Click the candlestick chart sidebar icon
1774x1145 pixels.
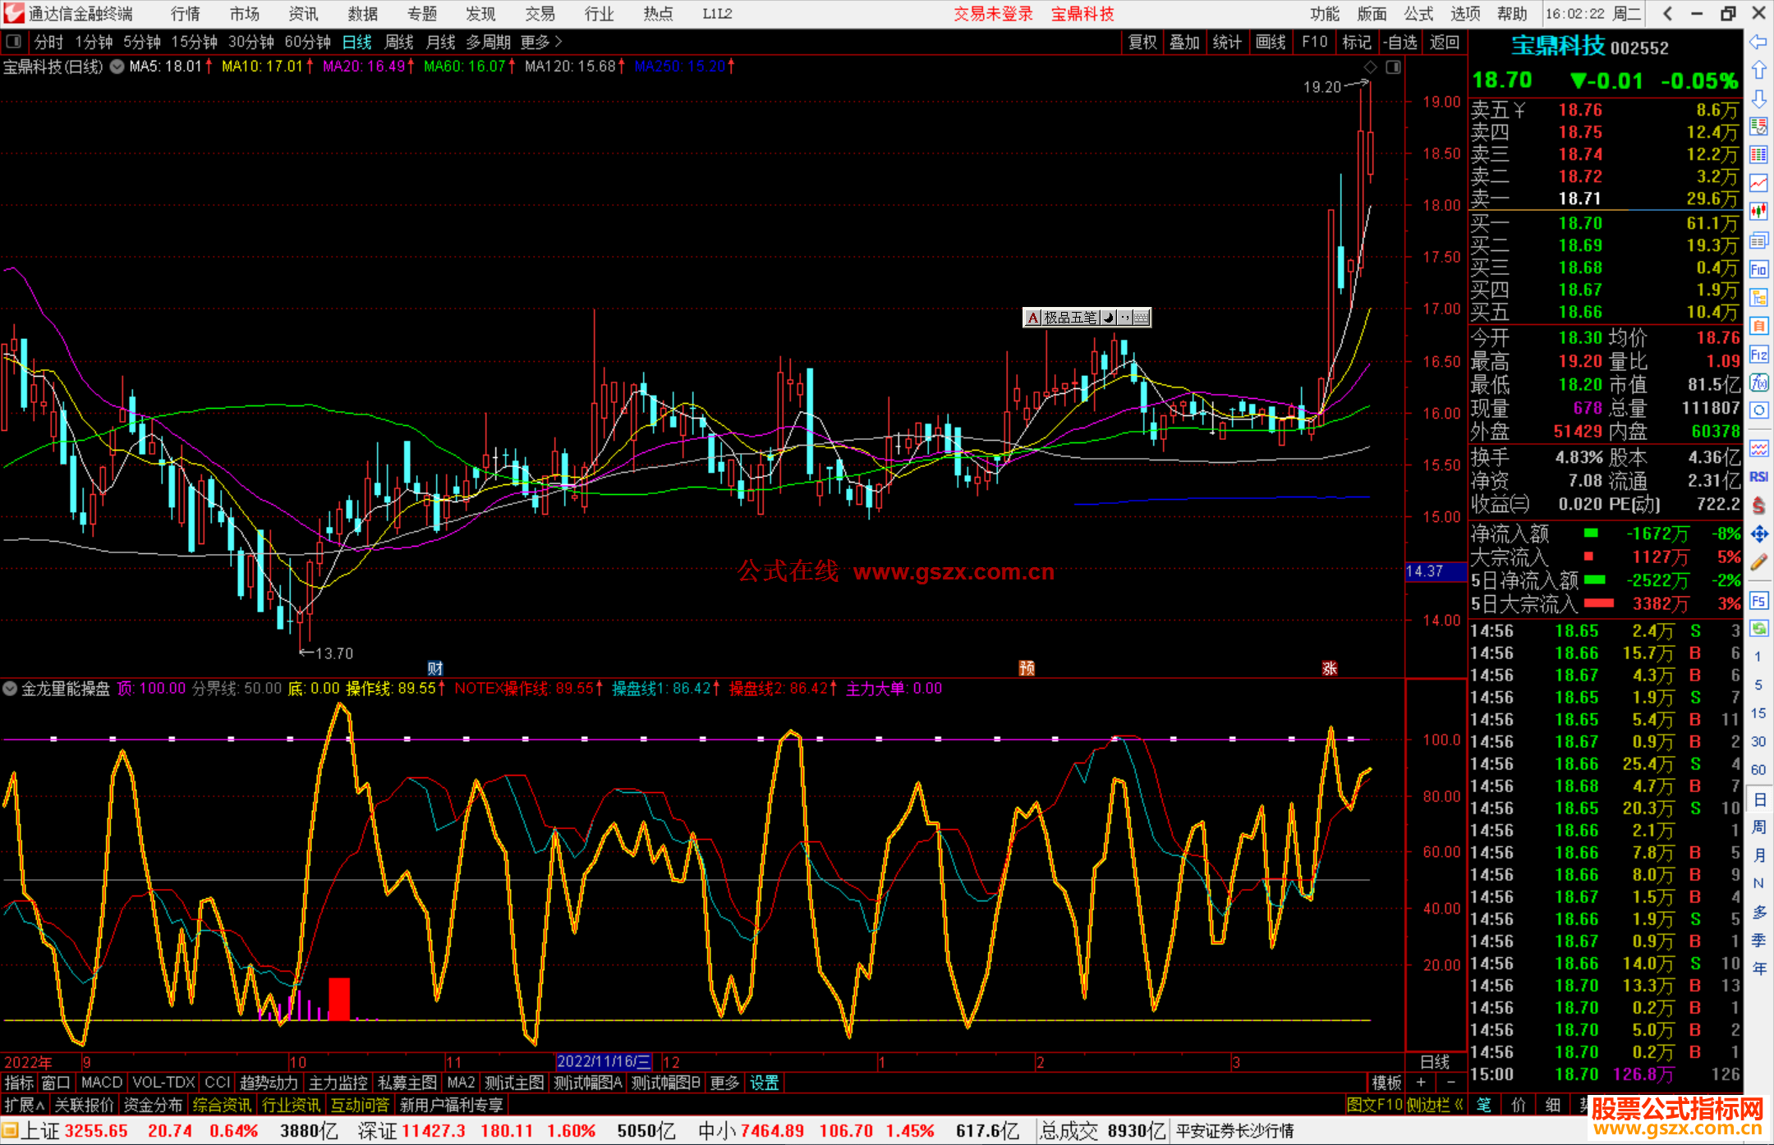point(1758,212)
